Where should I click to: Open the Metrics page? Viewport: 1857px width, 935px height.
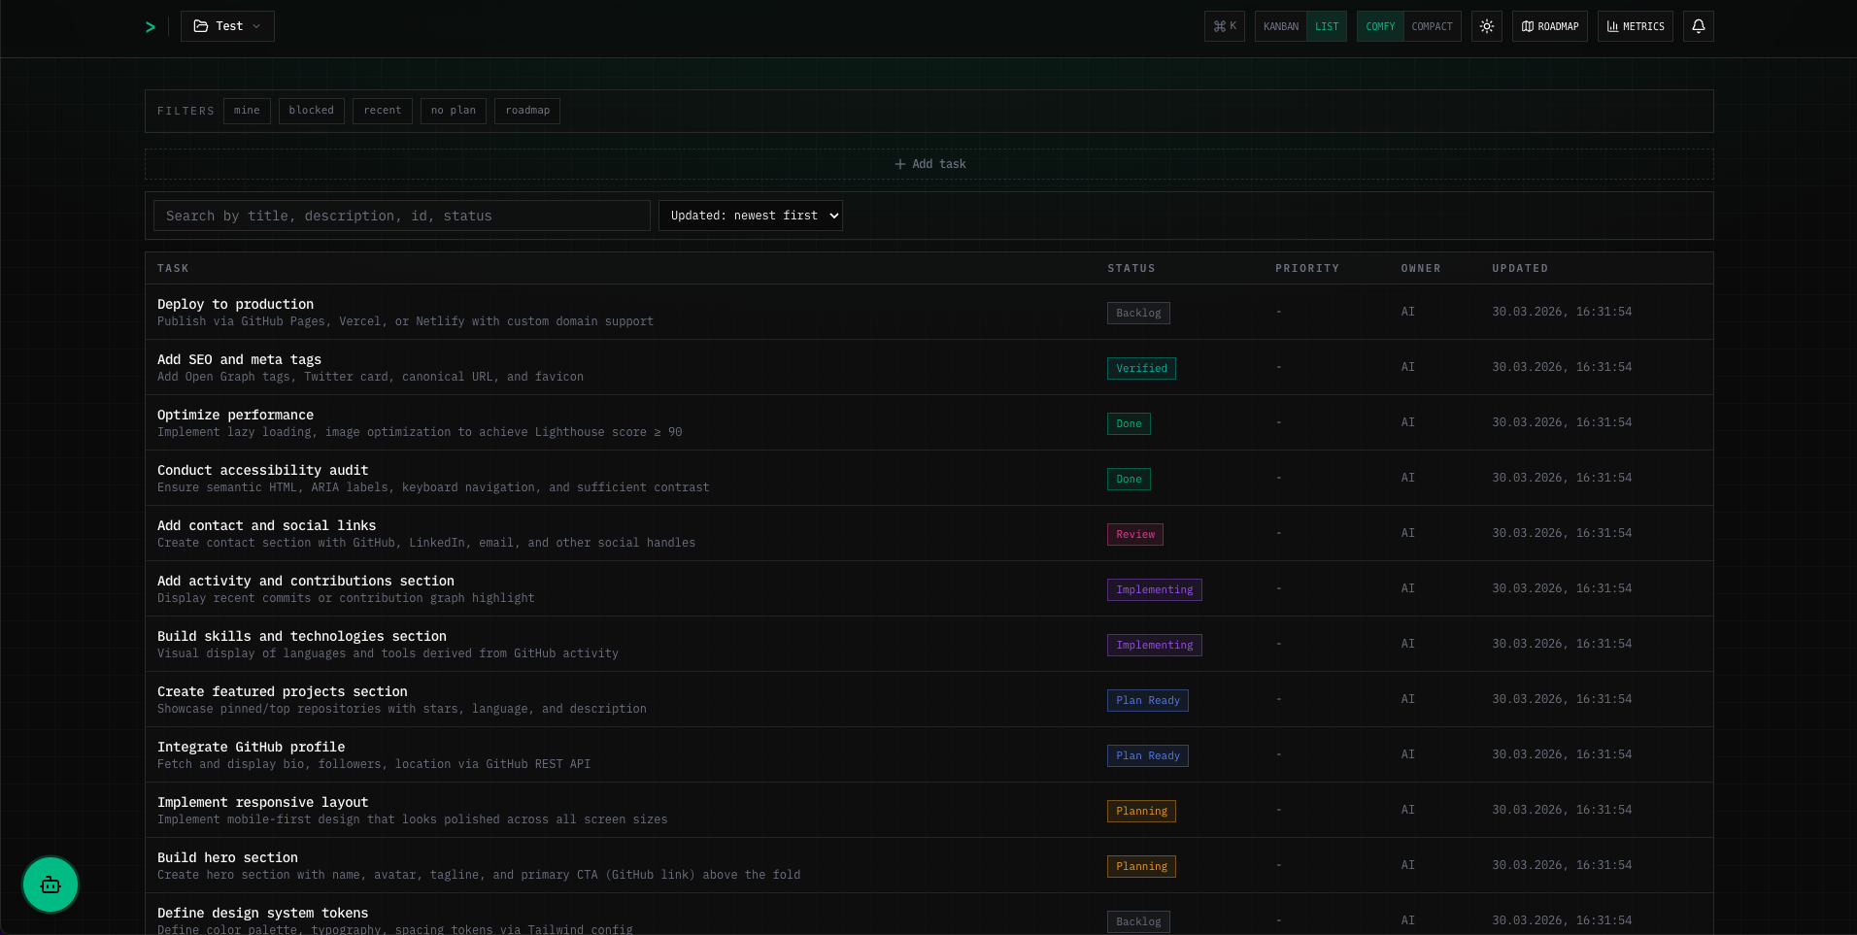[1636, 26]
